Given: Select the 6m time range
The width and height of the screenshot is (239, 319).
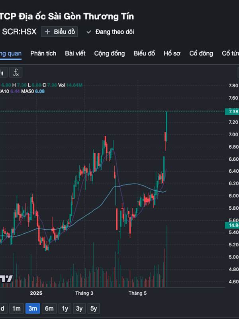Looking at the screenshot, I should point(49,308).
